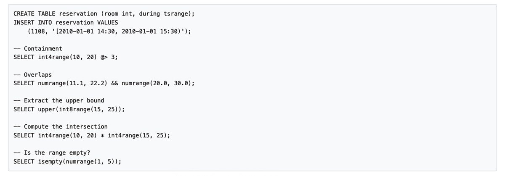The image size is (505, 176).
Task: Click the * intersection operator
Action: click(x=102, y=135)
